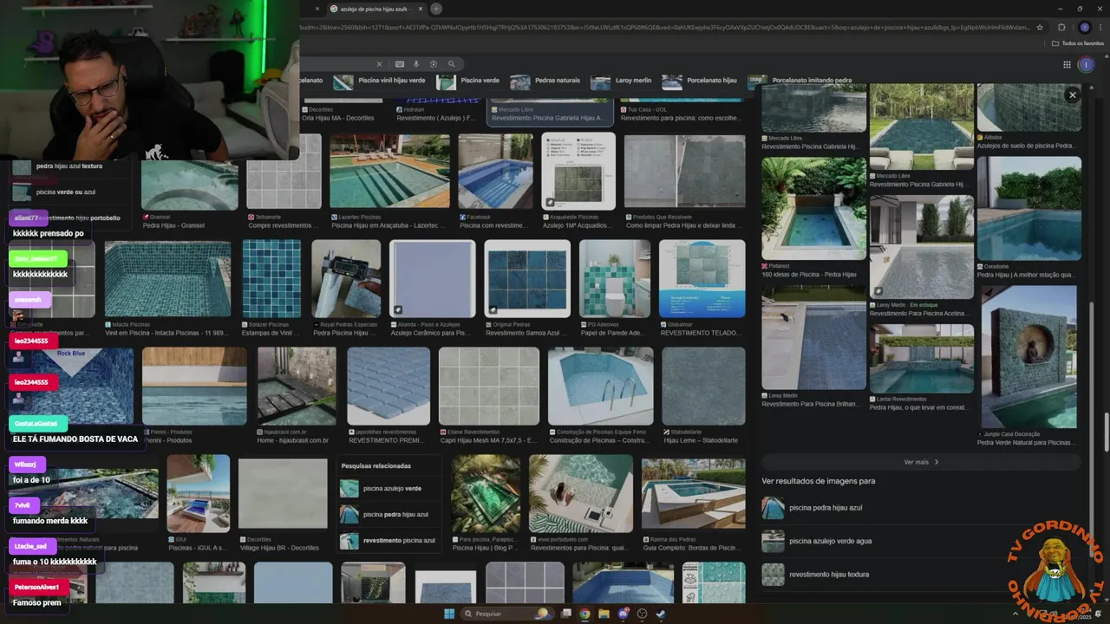
Task: Select the 'Leroy merlin' filter chip
Action: coord(622,81)
